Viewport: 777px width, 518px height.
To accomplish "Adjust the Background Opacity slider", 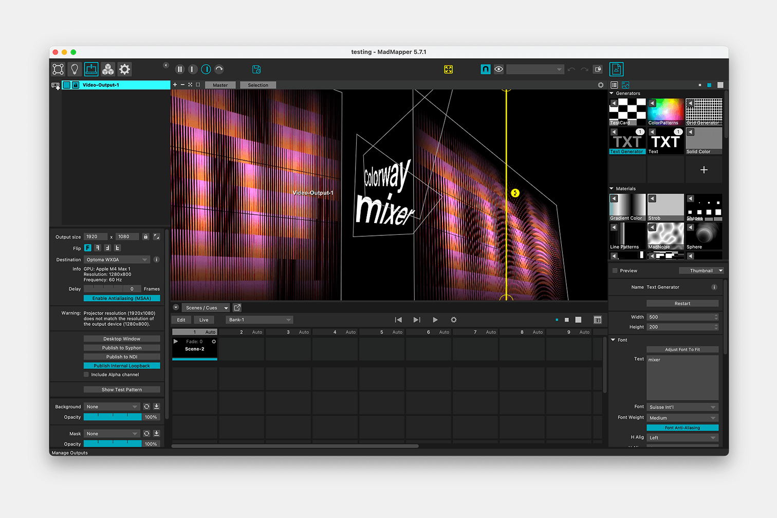I will pyautogui.click(x=113, y=417).
